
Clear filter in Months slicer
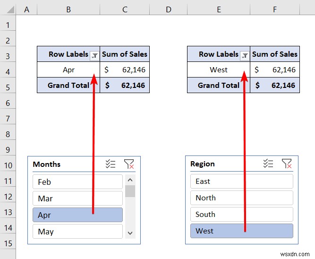(x=129, y=164)
